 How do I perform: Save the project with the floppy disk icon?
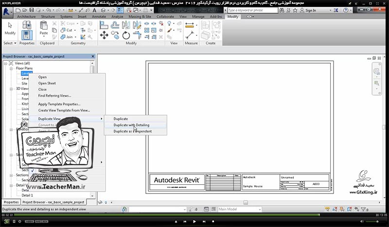tap(32, 10)
